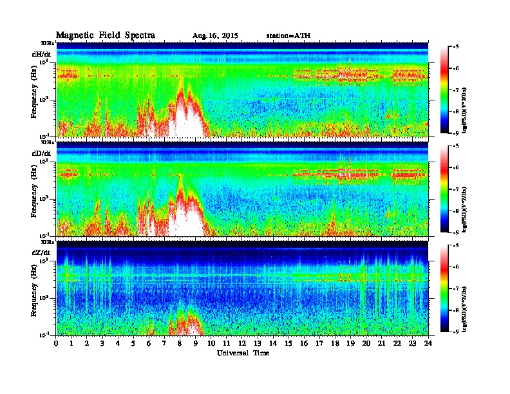
Task: Click the 10^-1 frequency tick of dZ/dt panel
Action: 44,335
